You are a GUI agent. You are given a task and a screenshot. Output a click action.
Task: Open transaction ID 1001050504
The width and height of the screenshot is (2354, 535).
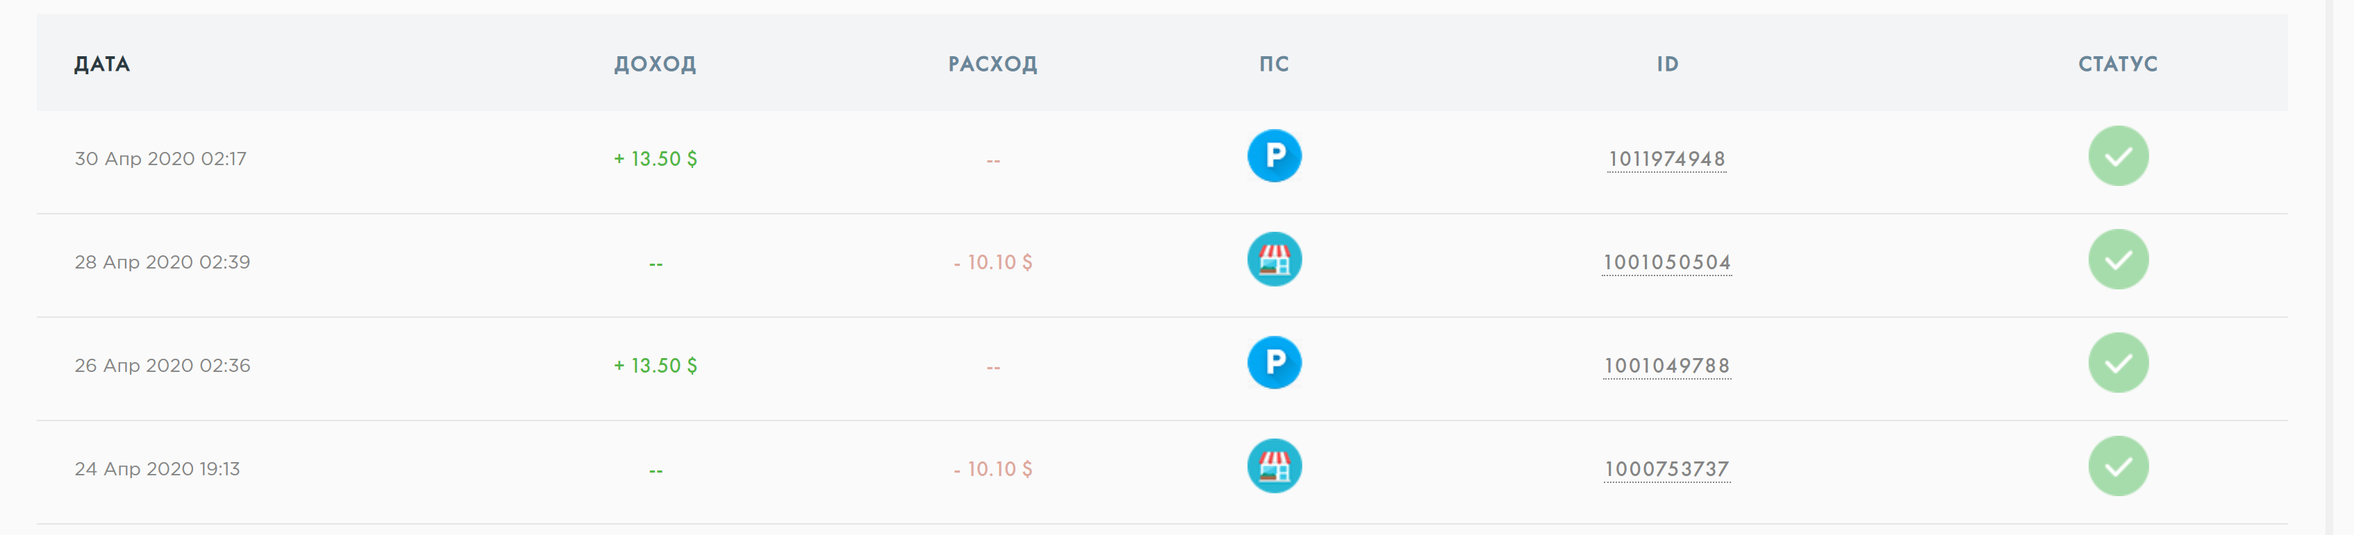(1666, 262)
